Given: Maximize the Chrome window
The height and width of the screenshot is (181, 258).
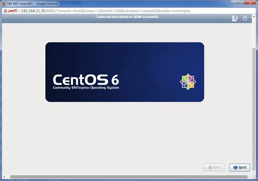Looking at the screenshot, I should pyautogui.click(x=241, y=3).
